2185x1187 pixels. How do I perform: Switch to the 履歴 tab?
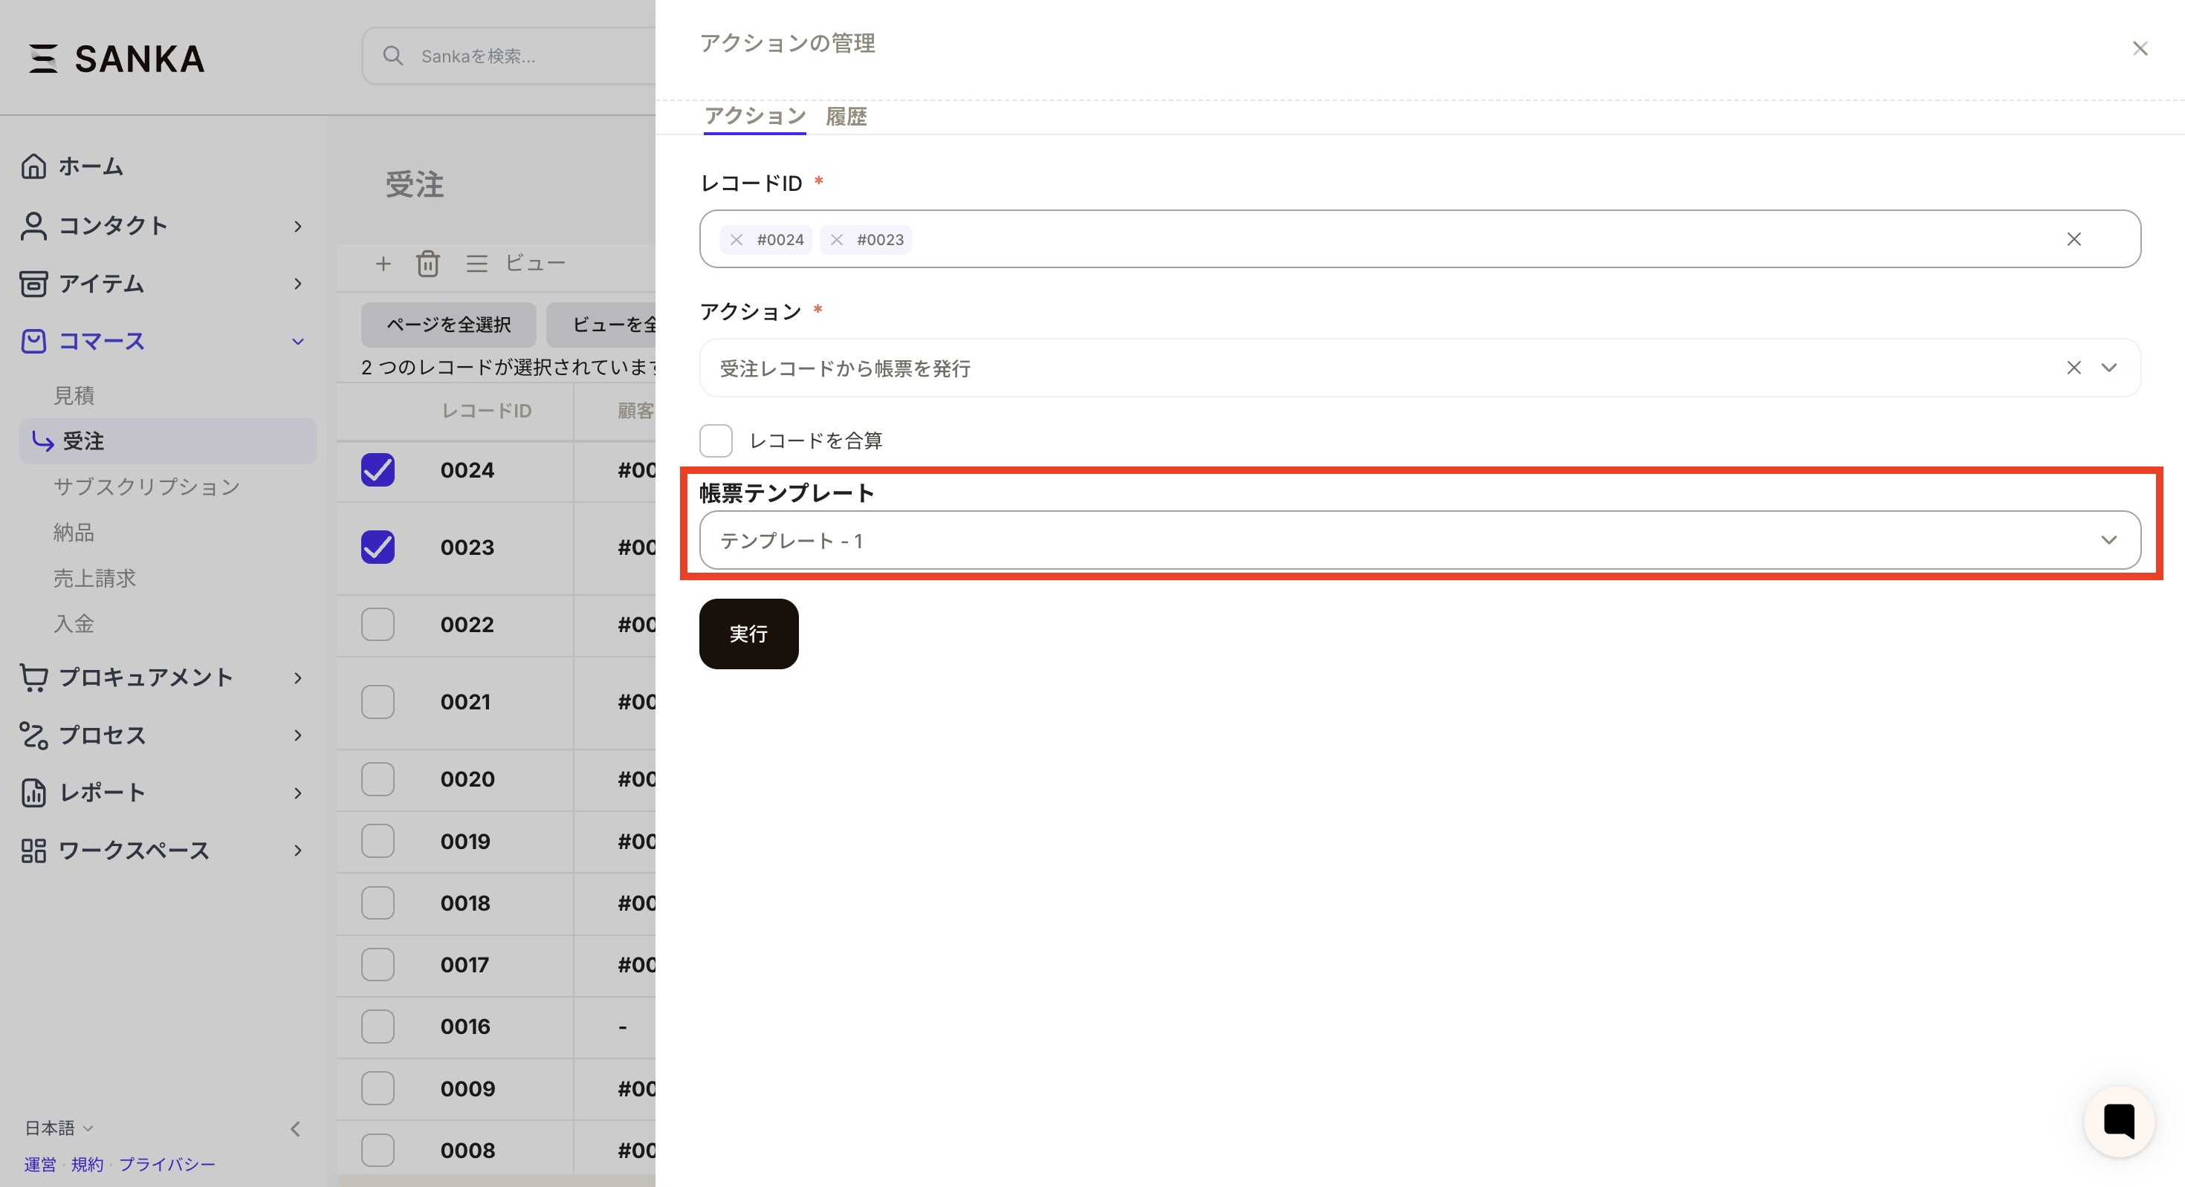[846, 116]
